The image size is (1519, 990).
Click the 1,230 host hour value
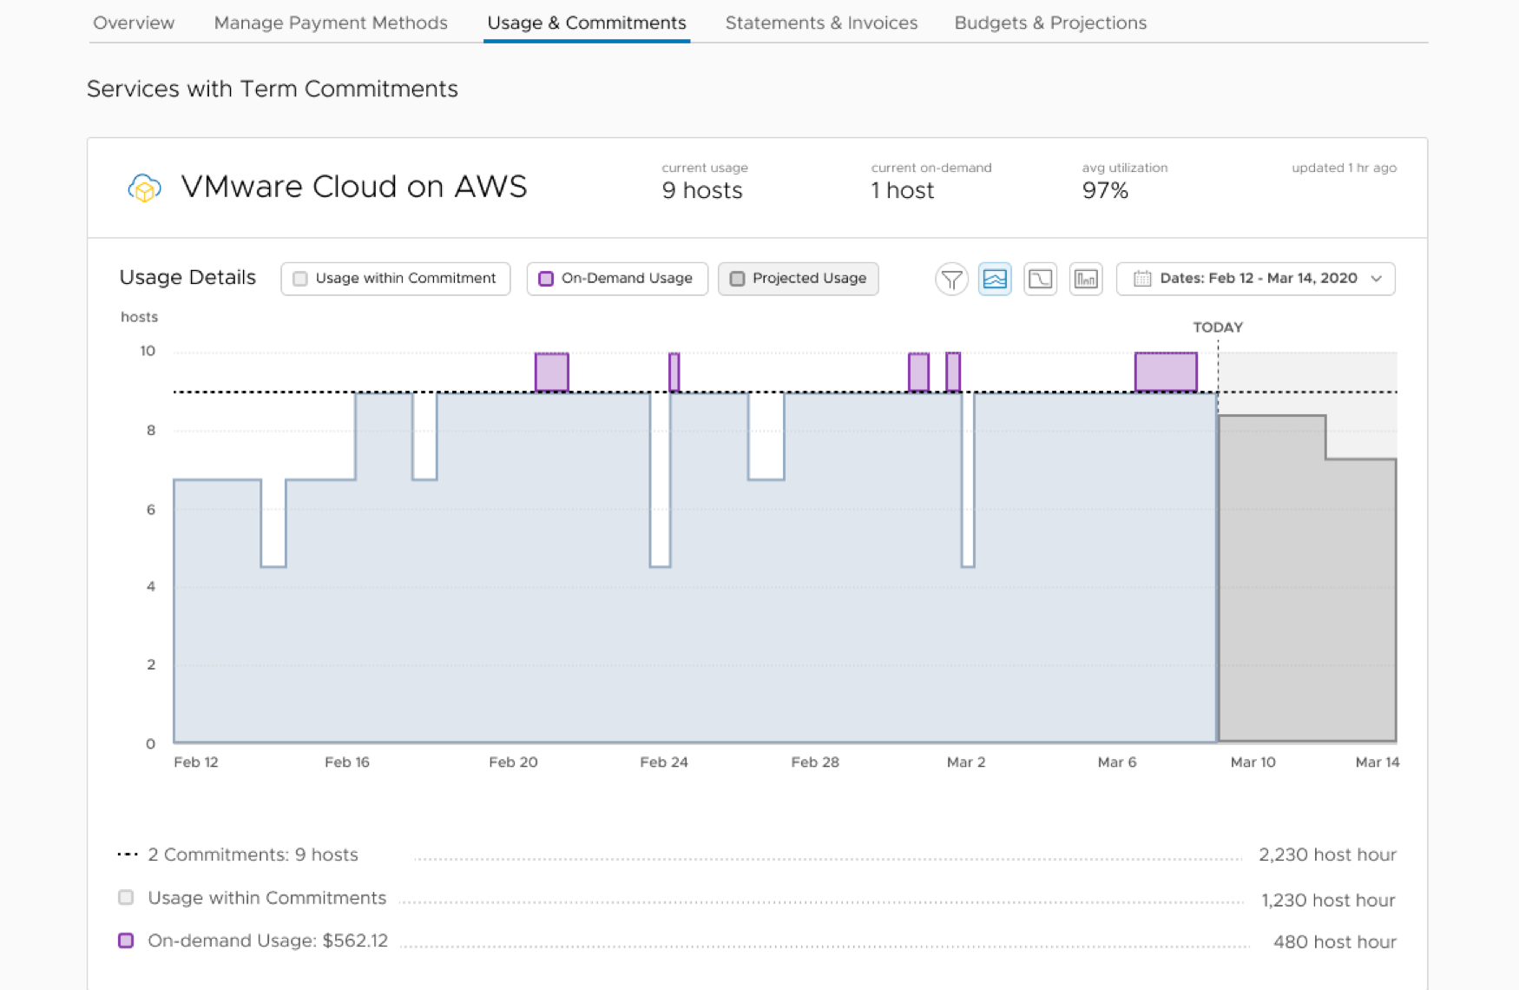coord(1328,900)
